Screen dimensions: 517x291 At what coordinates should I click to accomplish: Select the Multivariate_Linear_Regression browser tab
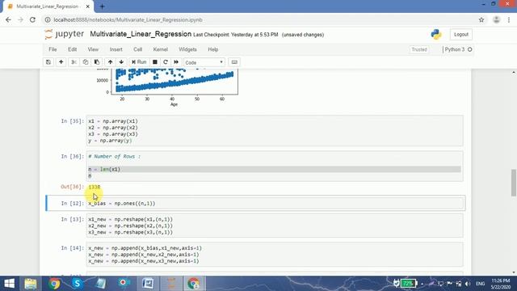coord(48,6)
